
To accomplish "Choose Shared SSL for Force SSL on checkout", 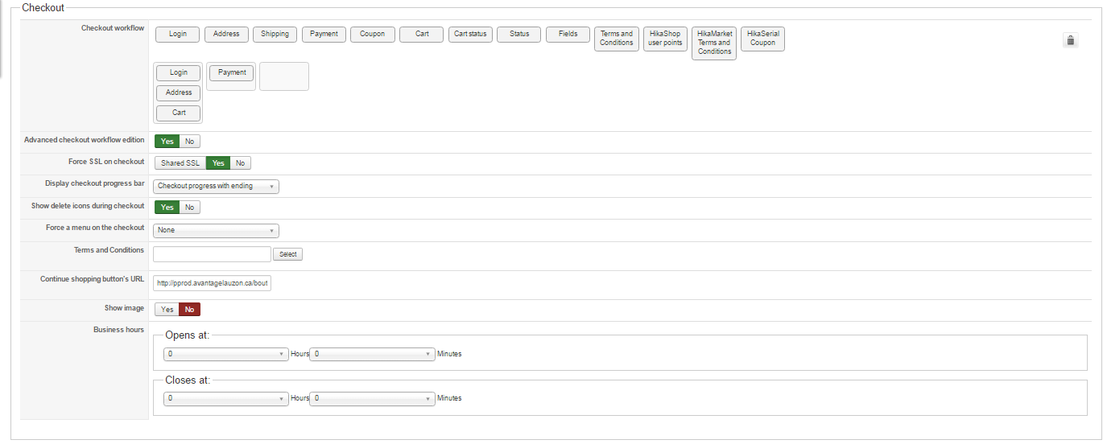I will tap(180, 163).
